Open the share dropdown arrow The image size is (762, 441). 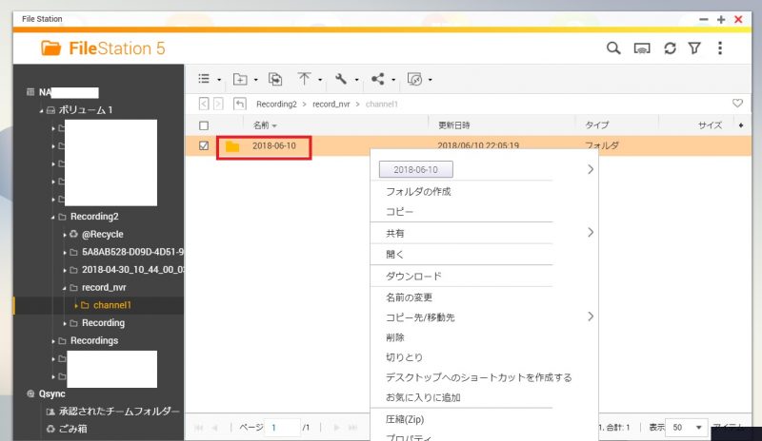point(393,80)
